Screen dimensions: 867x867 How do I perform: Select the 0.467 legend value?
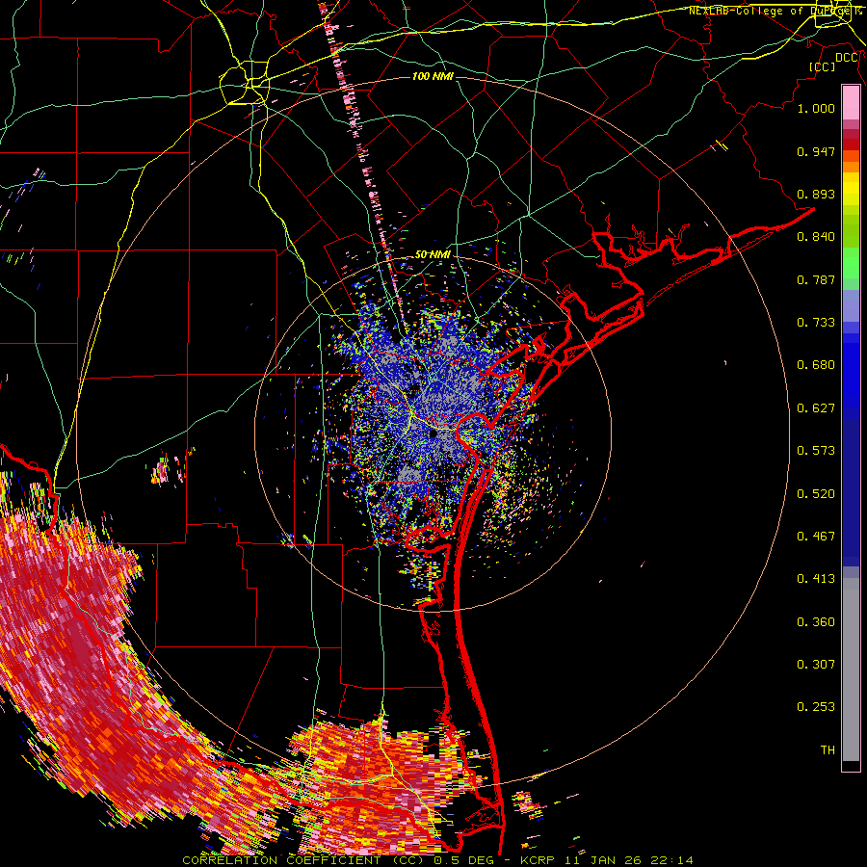pyautogui.click(x=816, y=537)
